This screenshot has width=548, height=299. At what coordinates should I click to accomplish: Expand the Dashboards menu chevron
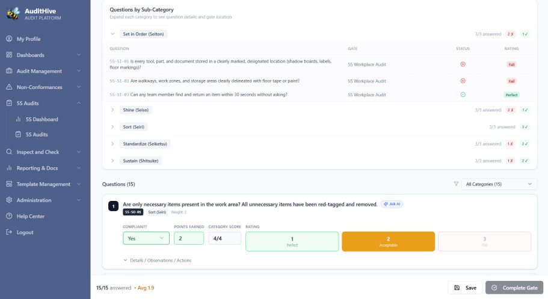[79, 55]
